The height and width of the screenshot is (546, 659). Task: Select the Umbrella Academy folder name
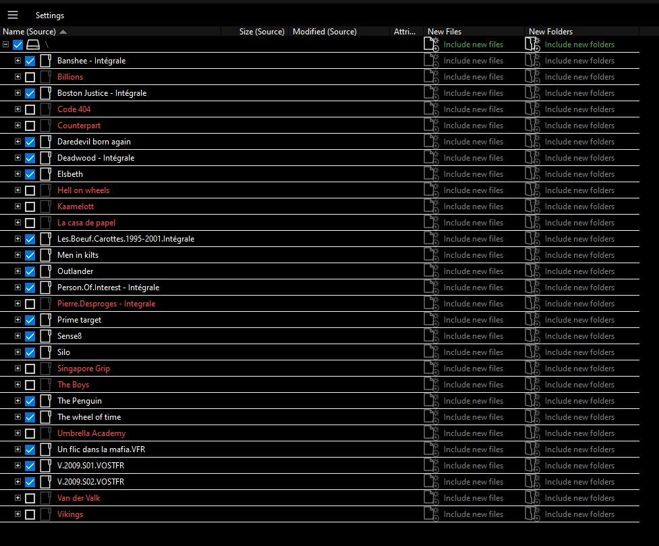[91, 433]
